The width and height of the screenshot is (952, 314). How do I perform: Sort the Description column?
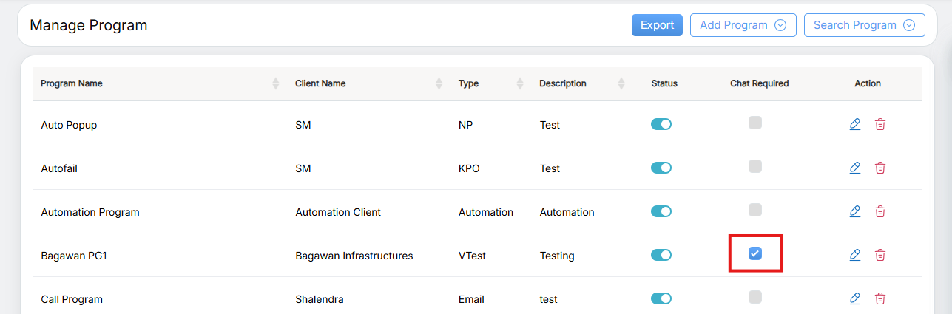[621, 83]
